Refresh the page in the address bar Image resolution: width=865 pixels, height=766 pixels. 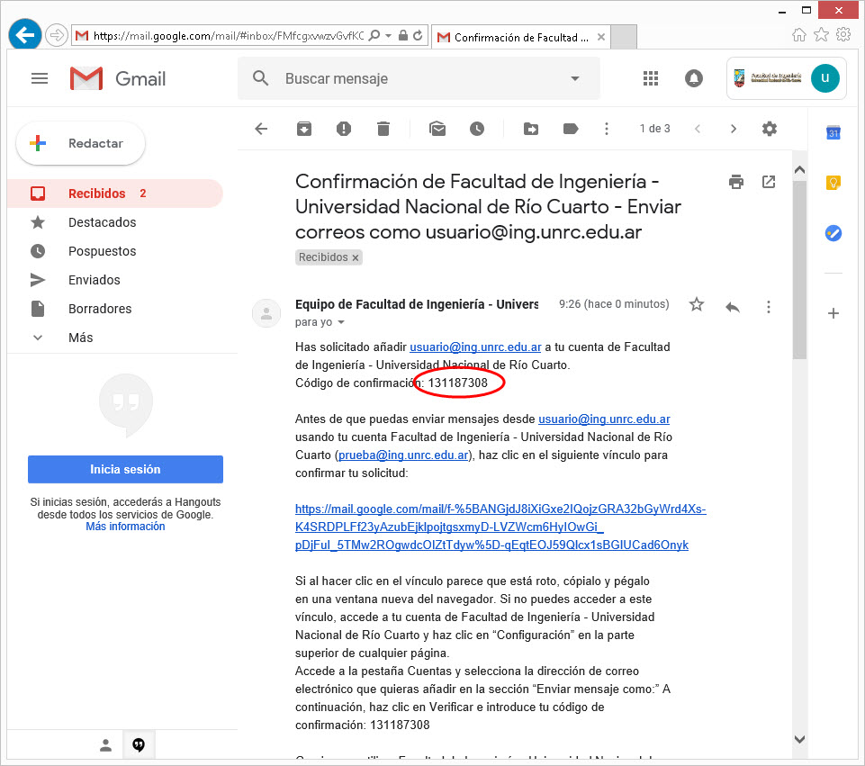click(418, 36)
